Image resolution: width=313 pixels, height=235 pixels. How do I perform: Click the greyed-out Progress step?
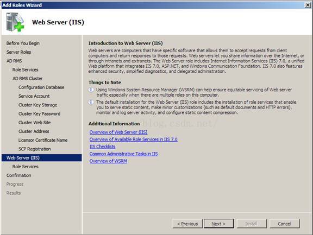[x=15, y=184]
